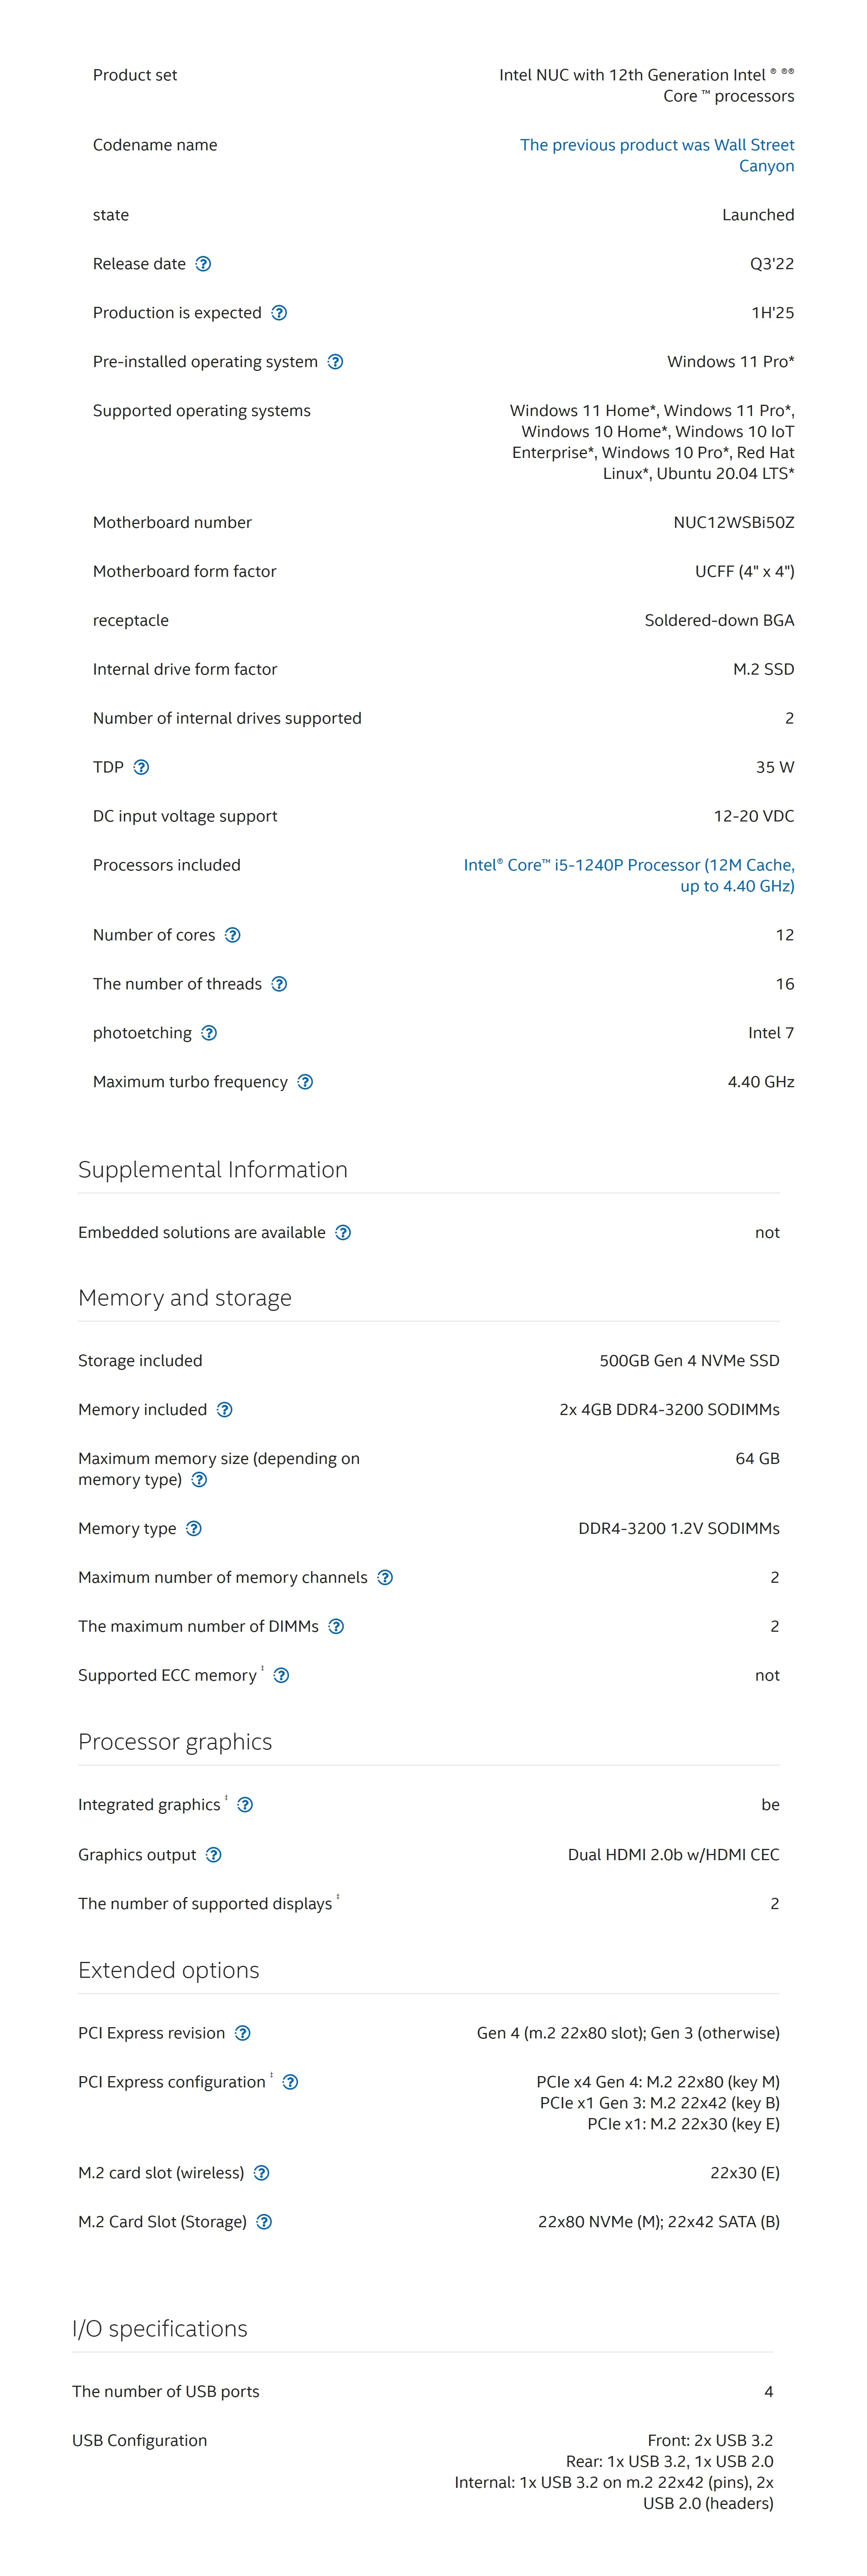Show Maximum turbo frequency help info

[305, 1082]
